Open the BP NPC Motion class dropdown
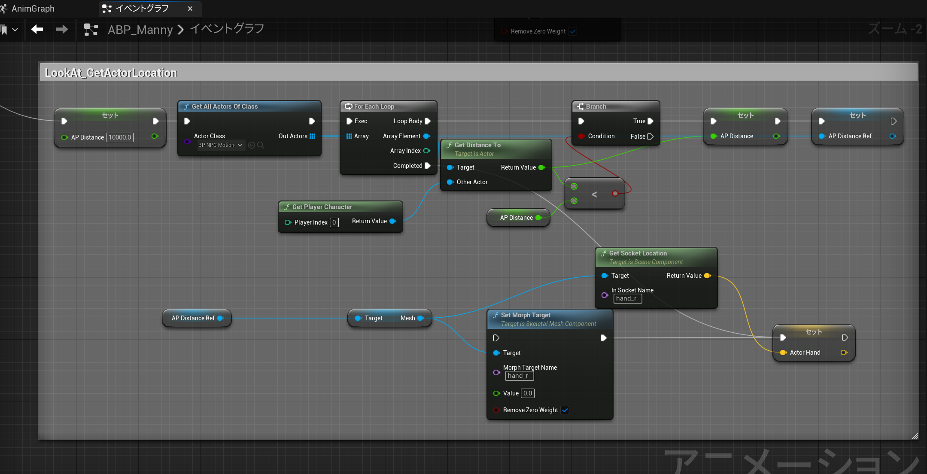 (220, 145)
